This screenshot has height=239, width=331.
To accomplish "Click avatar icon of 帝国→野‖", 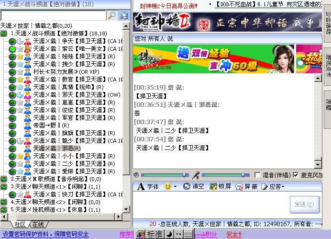I will pyautogui.click(x=27, y=125).
